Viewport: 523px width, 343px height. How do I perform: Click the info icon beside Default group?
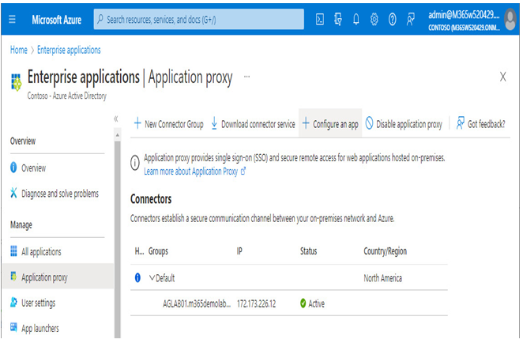click(137, 277)
